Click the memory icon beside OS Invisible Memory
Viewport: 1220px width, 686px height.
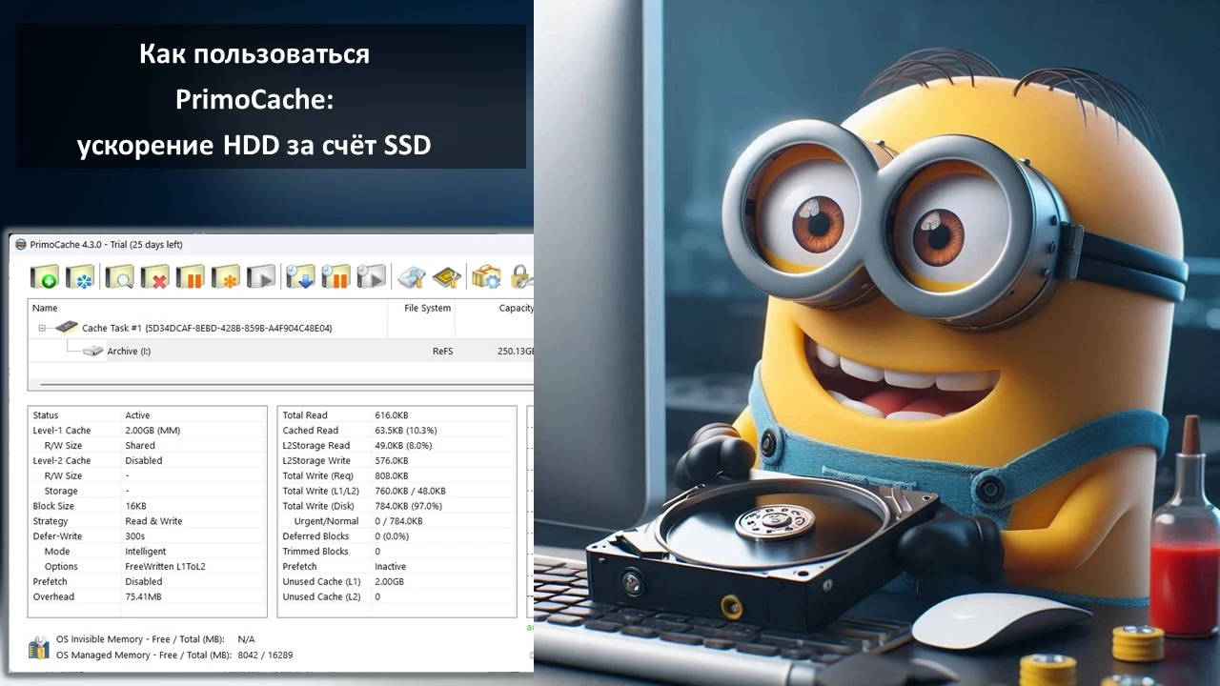pyautogui.click(x=39, y=648)
